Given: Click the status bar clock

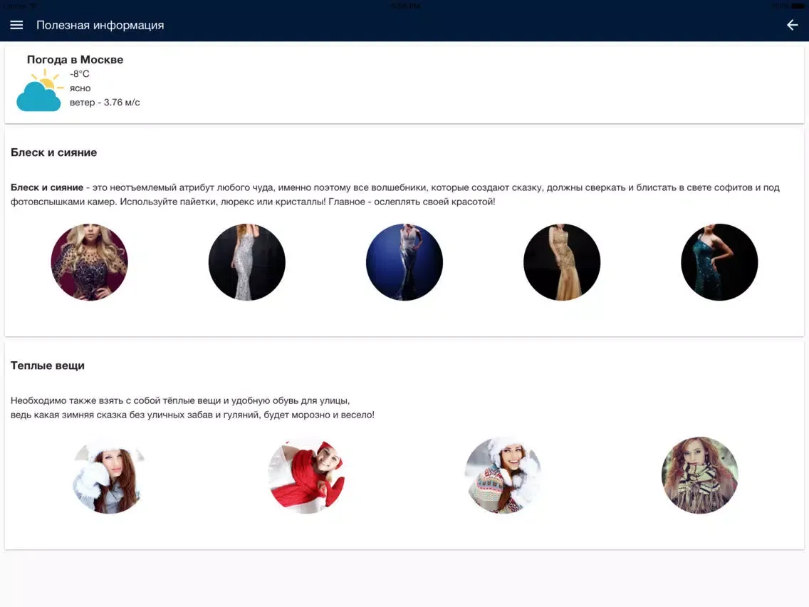Looking at the screenshot, I should pyautogui.click(x=405, y=6).
